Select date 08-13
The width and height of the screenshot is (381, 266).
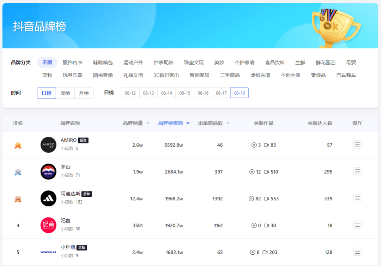(x=149, y=93)
